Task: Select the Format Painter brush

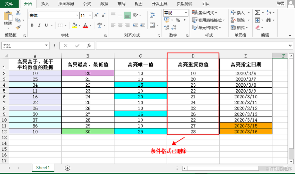Action: [18, 28]
